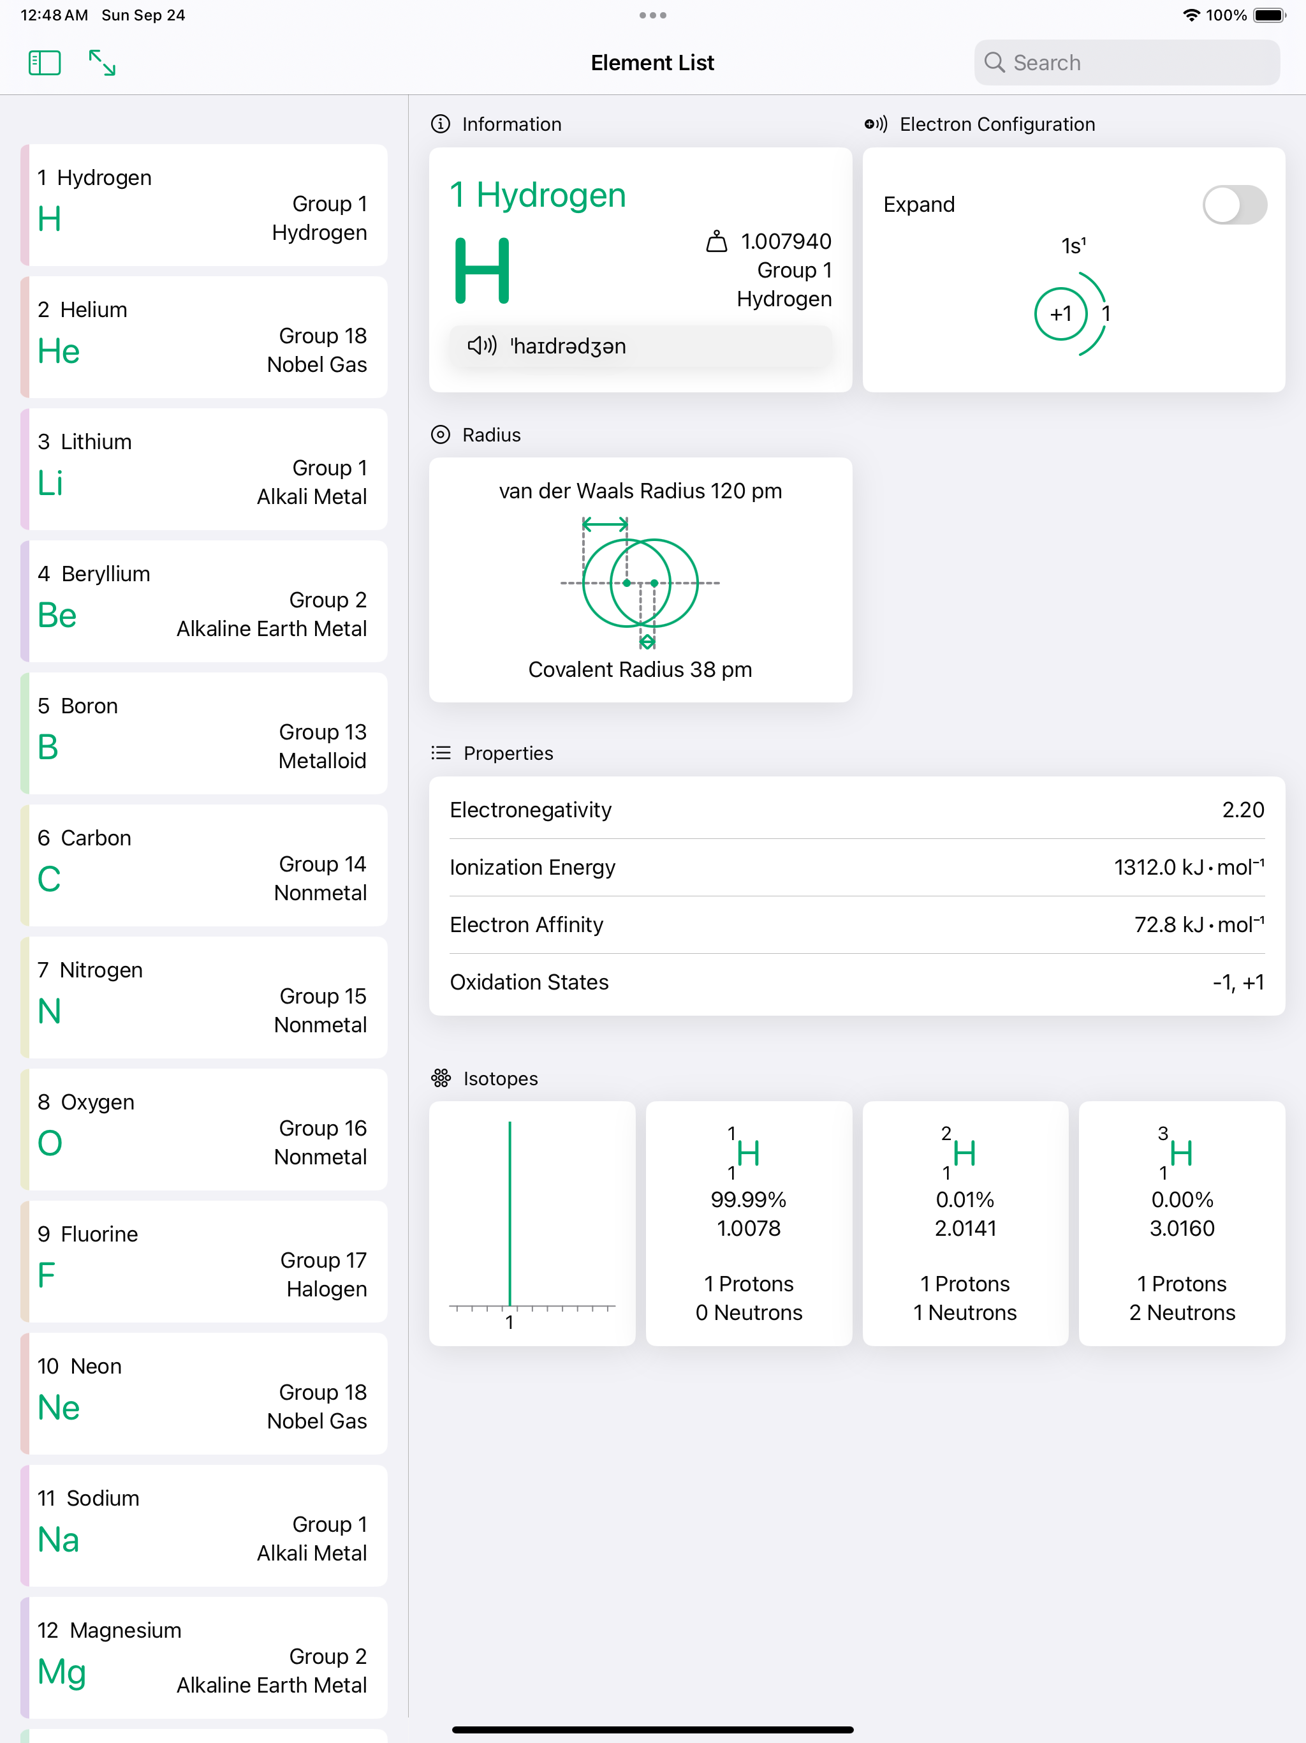Open Boron element row
1306x1743 pixels.
(x=203, y=733)
